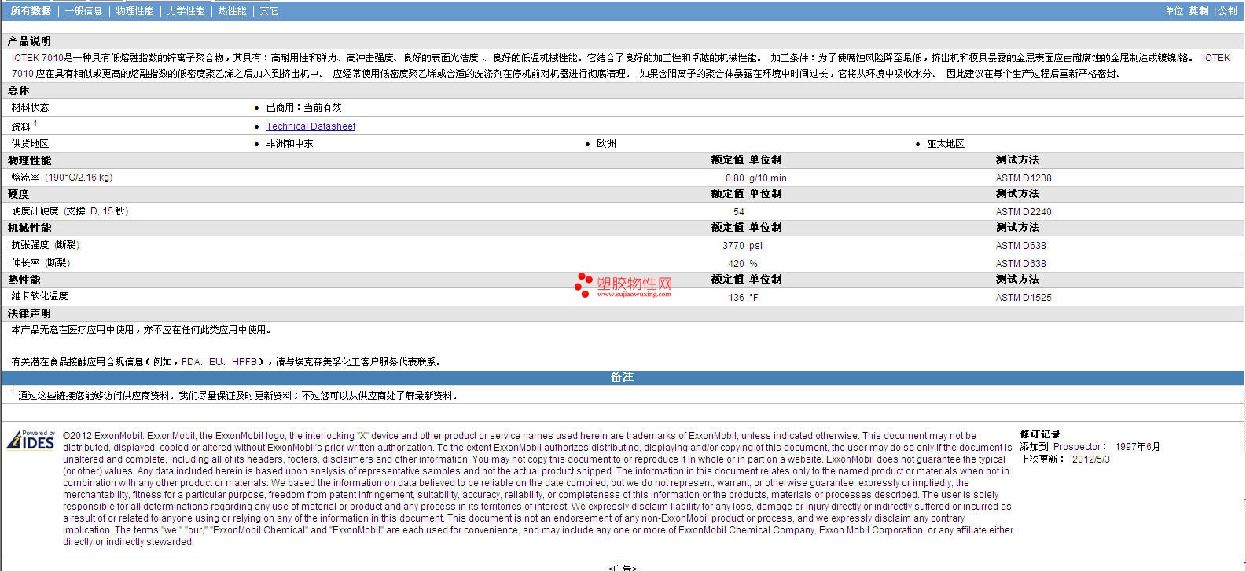Click the 机械性能 section heading
Screen dimensions: 1246x571
click(x=29, y=228)
